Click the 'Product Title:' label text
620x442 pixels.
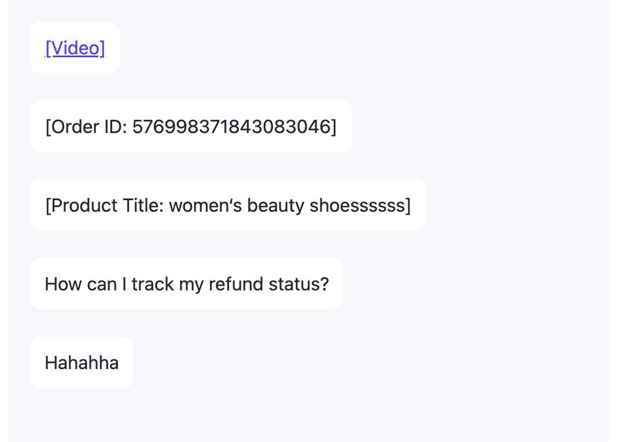tap(106, 205)
